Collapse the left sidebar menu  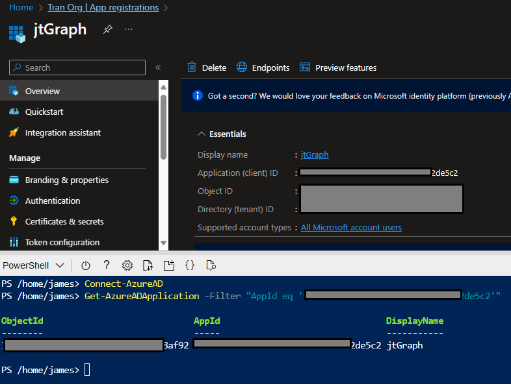coord(158,67)
